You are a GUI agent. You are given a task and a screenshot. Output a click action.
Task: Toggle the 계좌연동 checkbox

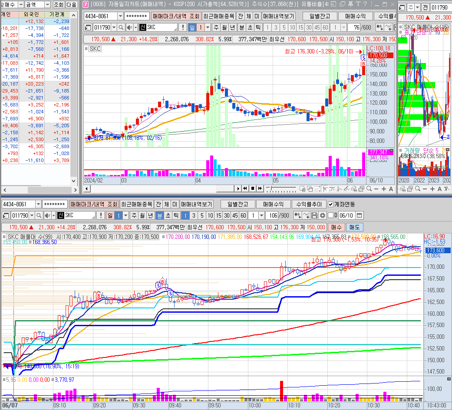click(330, 205)
